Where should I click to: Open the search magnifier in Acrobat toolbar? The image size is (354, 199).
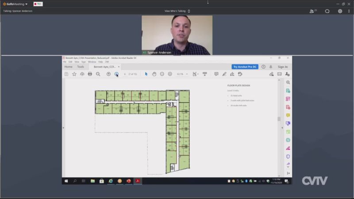[x=98, y=74]
